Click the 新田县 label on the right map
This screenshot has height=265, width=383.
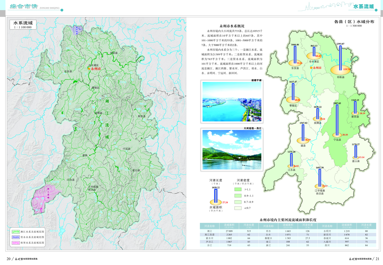356,117
